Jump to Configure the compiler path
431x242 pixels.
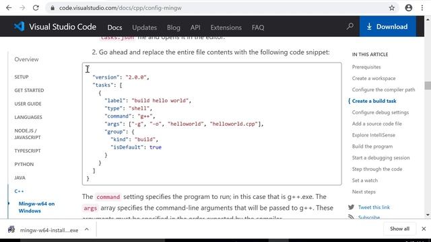tap(383, 89)
